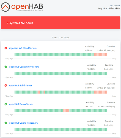Click the openHAB logo

tap(22, 7)
